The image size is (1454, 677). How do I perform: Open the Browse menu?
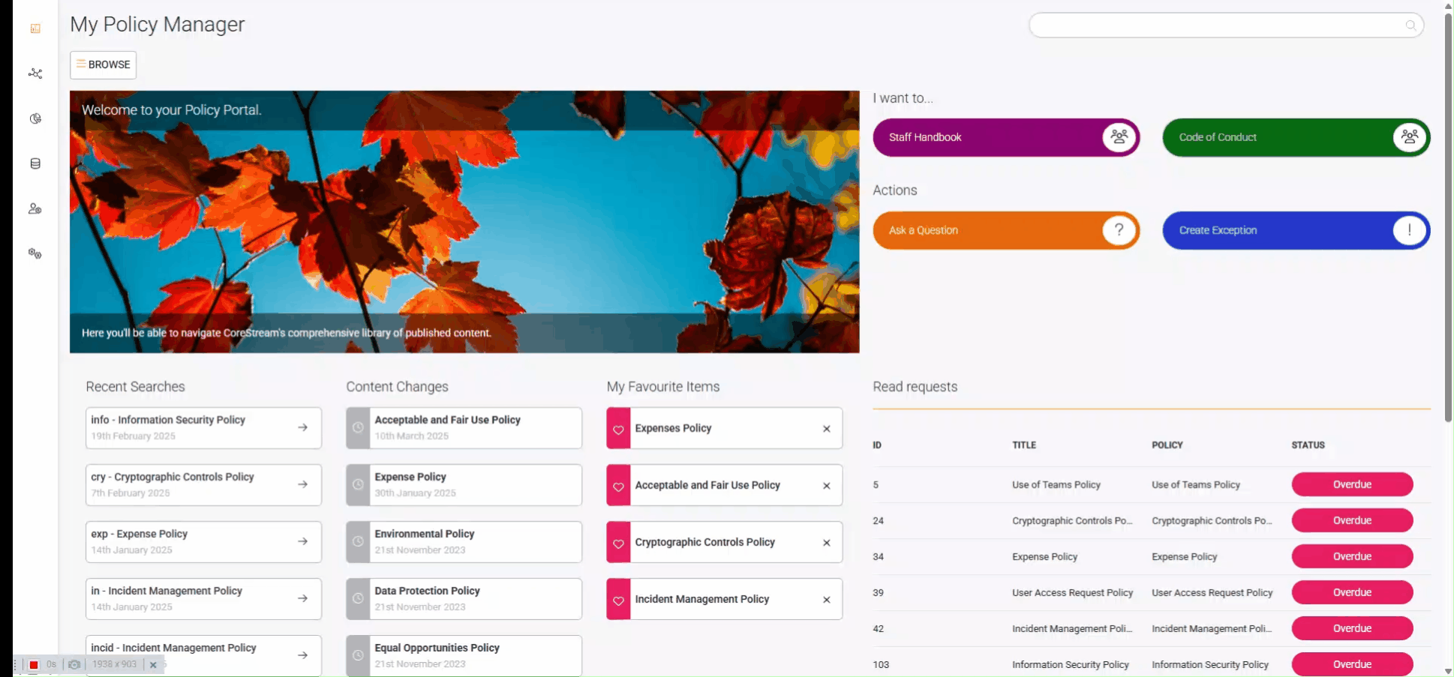(103, 64)
